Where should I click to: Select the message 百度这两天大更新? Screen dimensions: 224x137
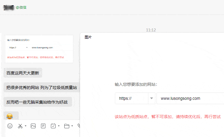23,73
